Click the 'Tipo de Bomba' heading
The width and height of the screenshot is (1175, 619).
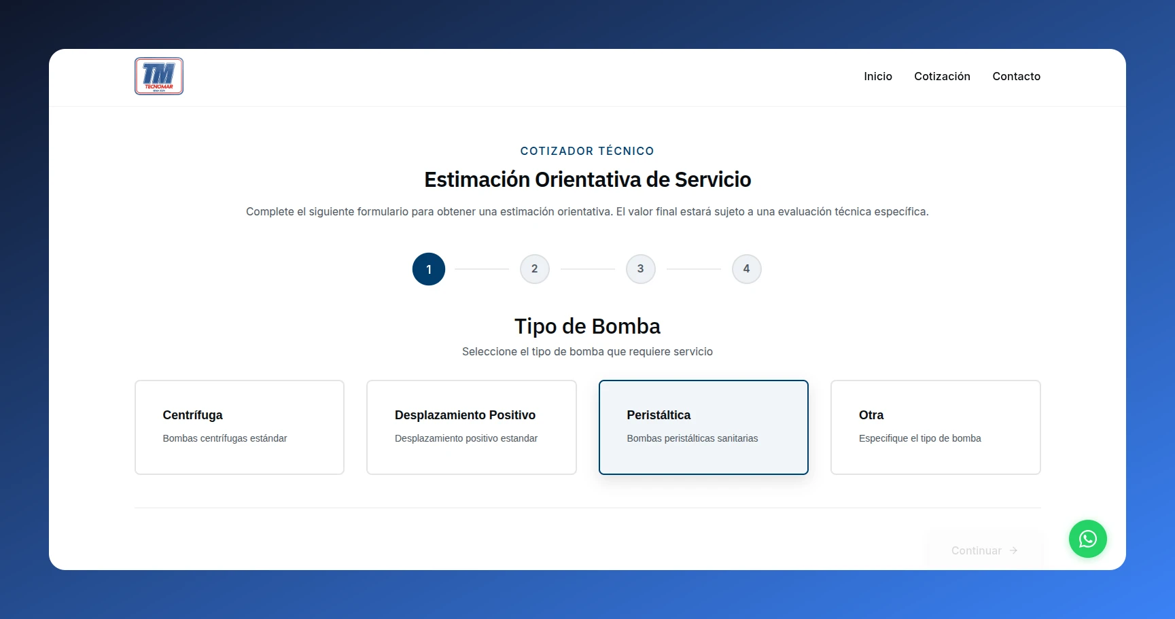tap(587, 326)
